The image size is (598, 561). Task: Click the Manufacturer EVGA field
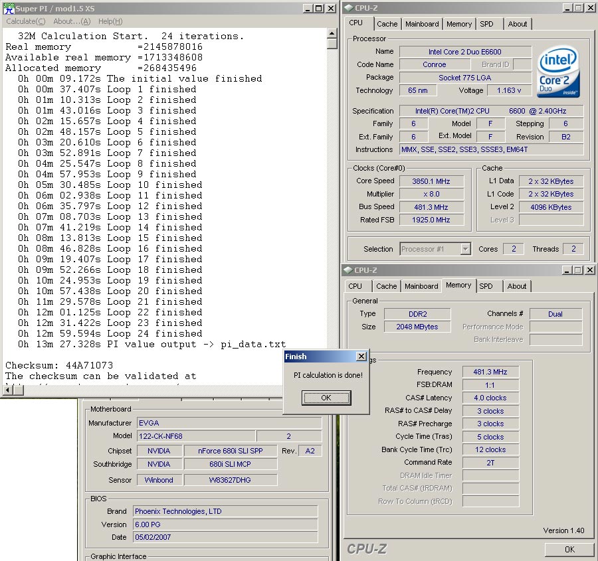click(x=229, y=423)
